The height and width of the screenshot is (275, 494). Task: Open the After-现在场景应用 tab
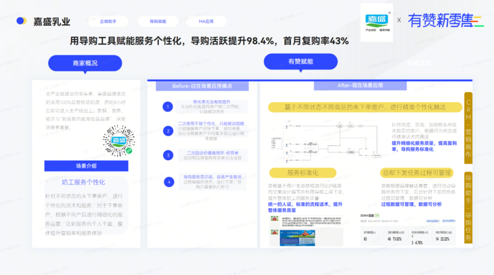[x=360, y=85]
